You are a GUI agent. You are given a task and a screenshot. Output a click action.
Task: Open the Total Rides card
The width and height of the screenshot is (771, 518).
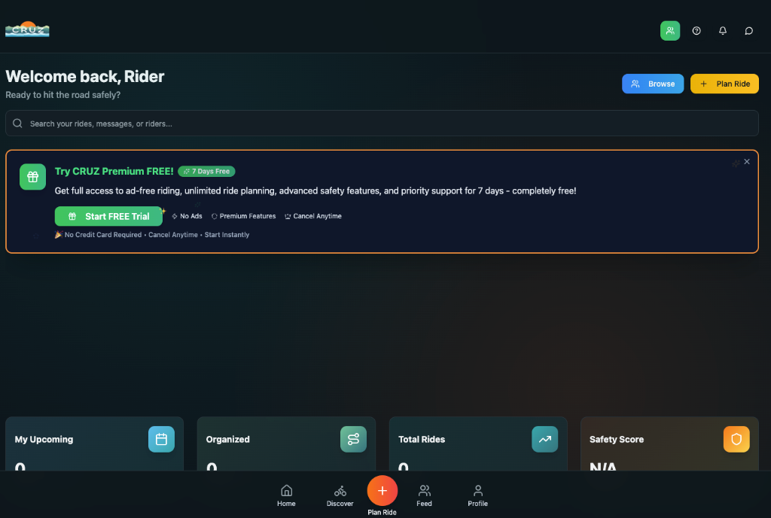tap(478, 443)
